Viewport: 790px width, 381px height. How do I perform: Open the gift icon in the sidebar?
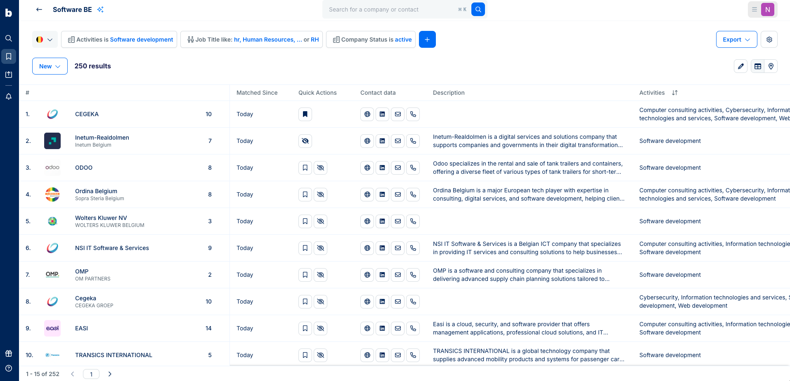pyautogui.click(x=9, y=353)
